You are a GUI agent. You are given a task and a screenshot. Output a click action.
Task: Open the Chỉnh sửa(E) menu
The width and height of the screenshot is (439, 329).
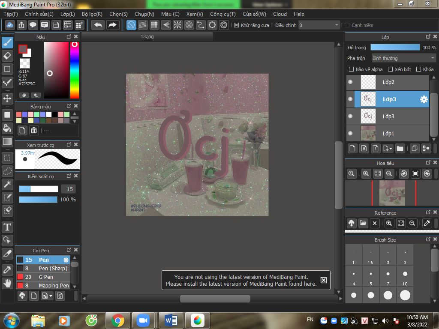tap(39, 14)
